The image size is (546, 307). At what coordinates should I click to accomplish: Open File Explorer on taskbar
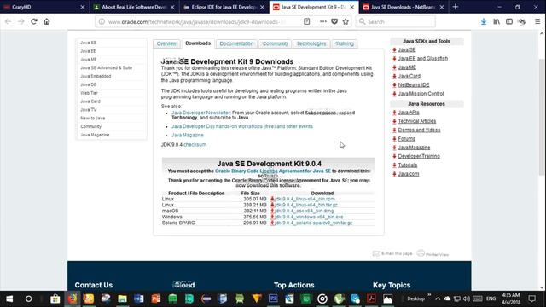(x=122, y=298)
